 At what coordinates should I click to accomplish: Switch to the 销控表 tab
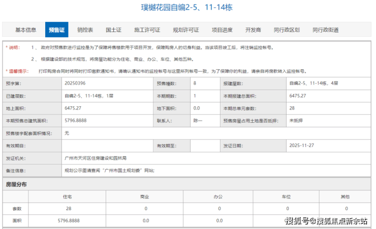coord(85,30)
